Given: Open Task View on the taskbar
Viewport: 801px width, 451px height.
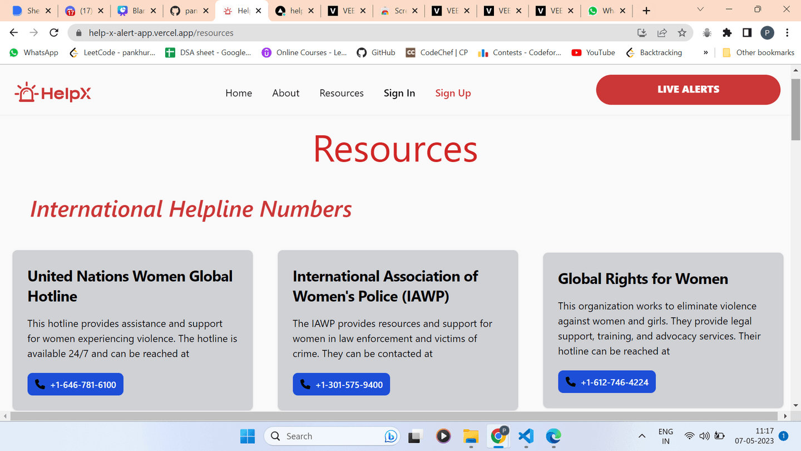Looking at the screenshot, I should coord(414,436).
